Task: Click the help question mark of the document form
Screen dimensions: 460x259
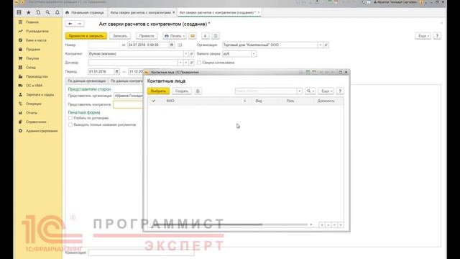Action: 437,36
